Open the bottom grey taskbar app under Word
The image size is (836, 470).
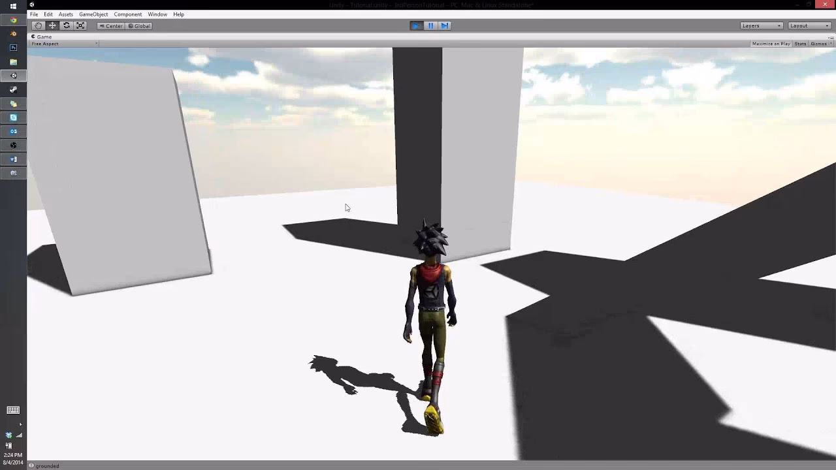click(x=13, y=173)
